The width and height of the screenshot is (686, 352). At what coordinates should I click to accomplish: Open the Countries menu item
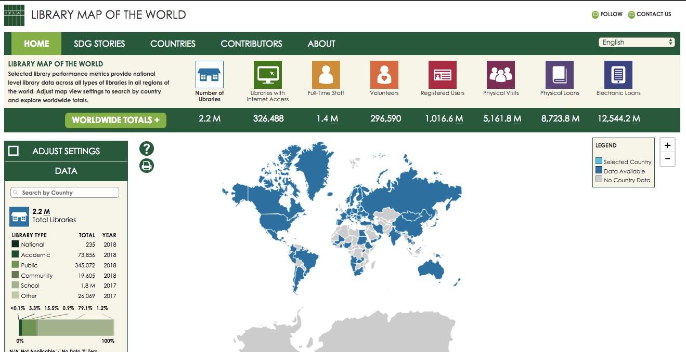(x=173, y=44)
